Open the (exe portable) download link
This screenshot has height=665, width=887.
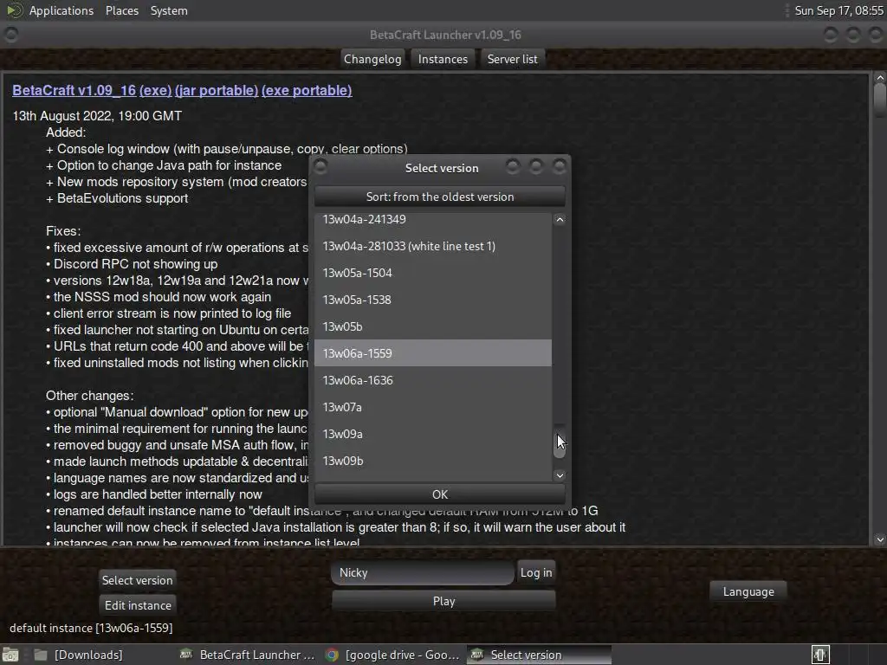tap(307, 90)
